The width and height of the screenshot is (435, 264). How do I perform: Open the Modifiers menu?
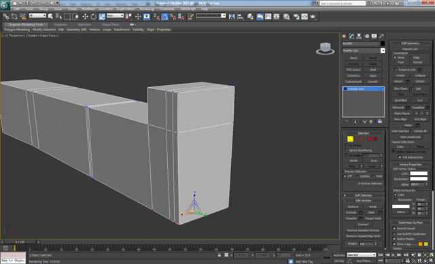[88, 9]
